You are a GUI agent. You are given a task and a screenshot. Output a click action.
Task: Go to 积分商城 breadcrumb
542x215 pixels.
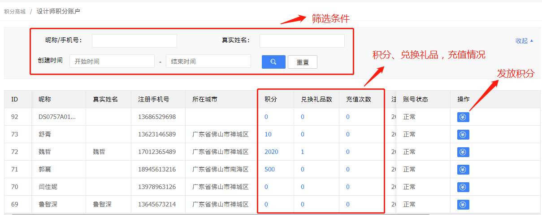pos(15,11)
